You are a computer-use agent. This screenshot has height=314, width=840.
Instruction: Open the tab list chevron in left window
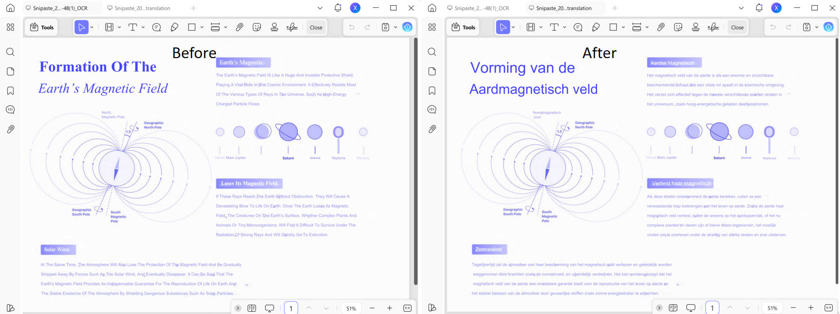click(320, 8)
